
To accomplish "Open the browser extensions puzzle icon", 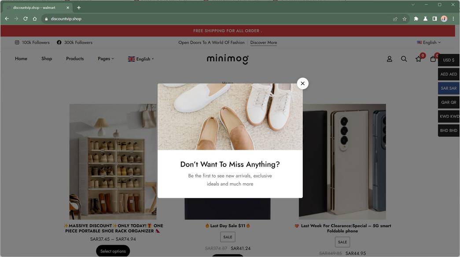I will (x=416, y=19).
